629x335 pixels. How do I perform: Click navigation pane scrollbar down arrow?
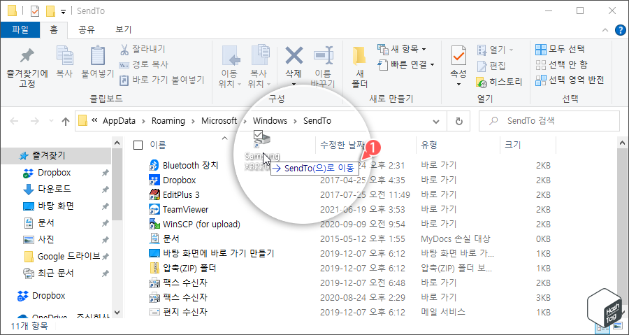(x=117, y=312)
